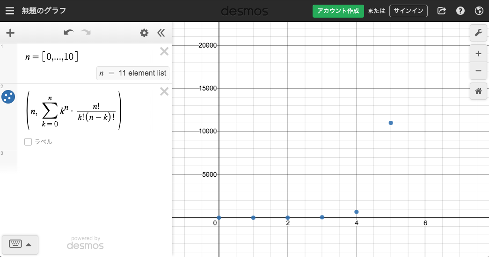This screenshot has width=489, height=257.
Task: Open the language globe icon
Action: [479, 11]
